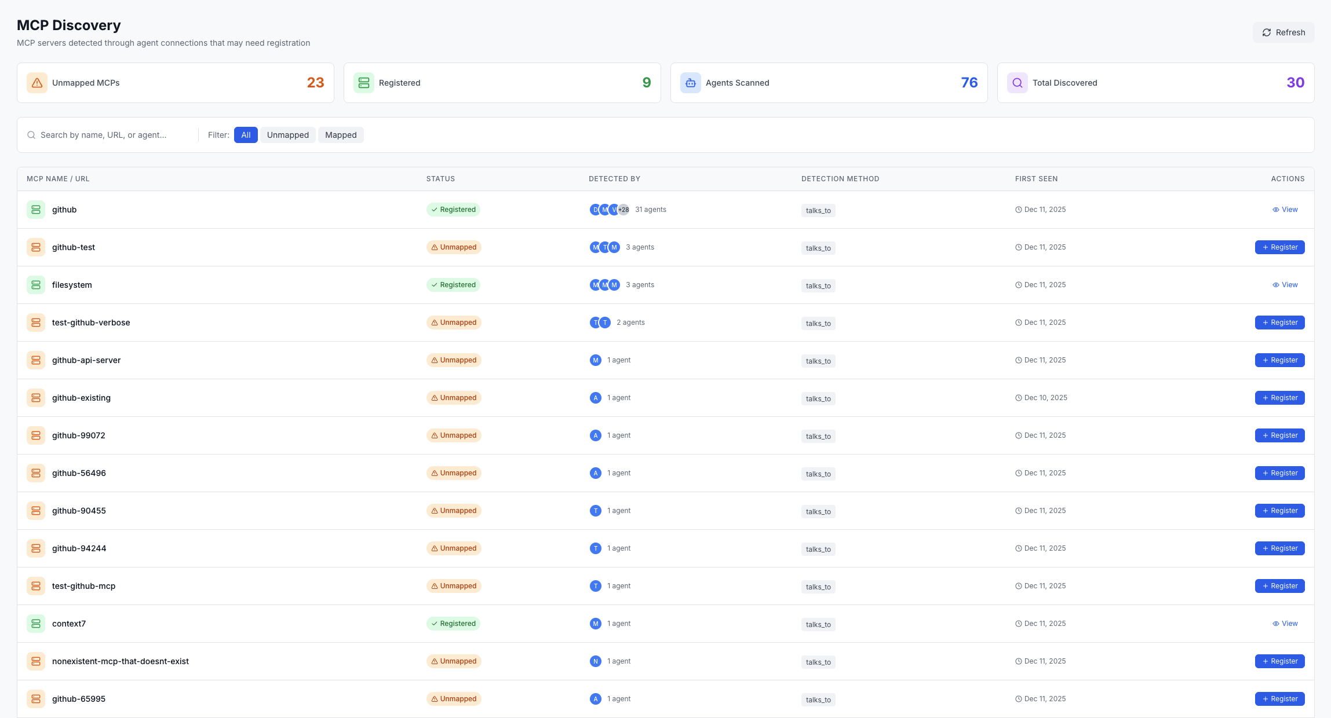
Task: Register the github-test MCP
Action: click(x=1279, y=247)
